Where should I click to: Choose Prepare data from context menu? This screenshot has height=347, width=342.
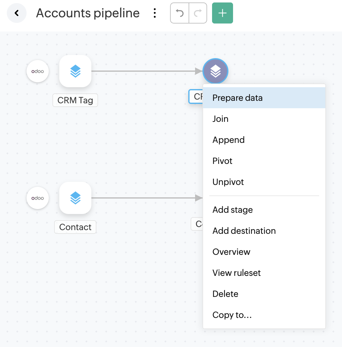tap(237, 98)
